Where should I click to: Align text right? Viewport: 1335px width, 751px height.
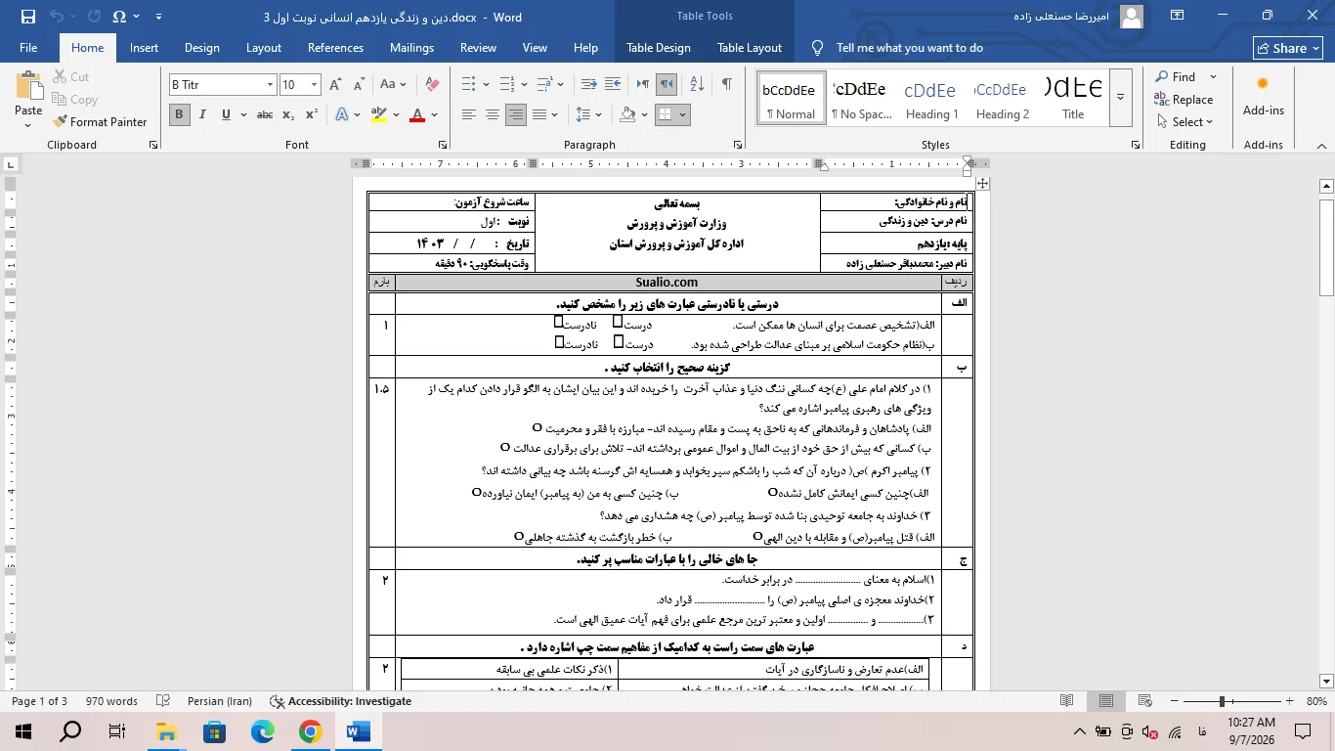516,114
